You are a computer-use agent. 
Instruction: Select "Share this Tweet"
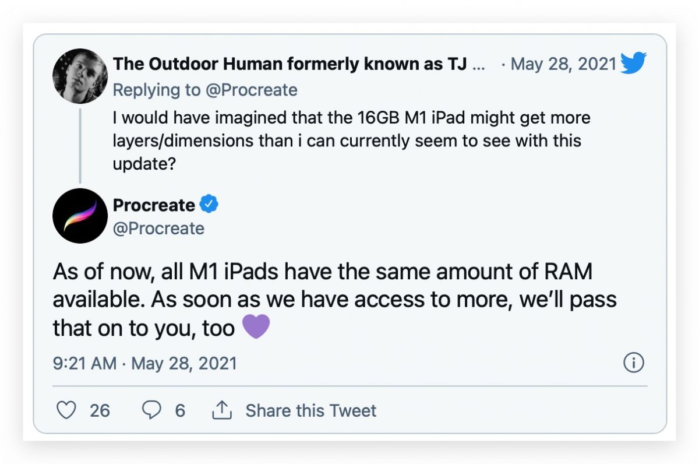[x=311, y=410]
